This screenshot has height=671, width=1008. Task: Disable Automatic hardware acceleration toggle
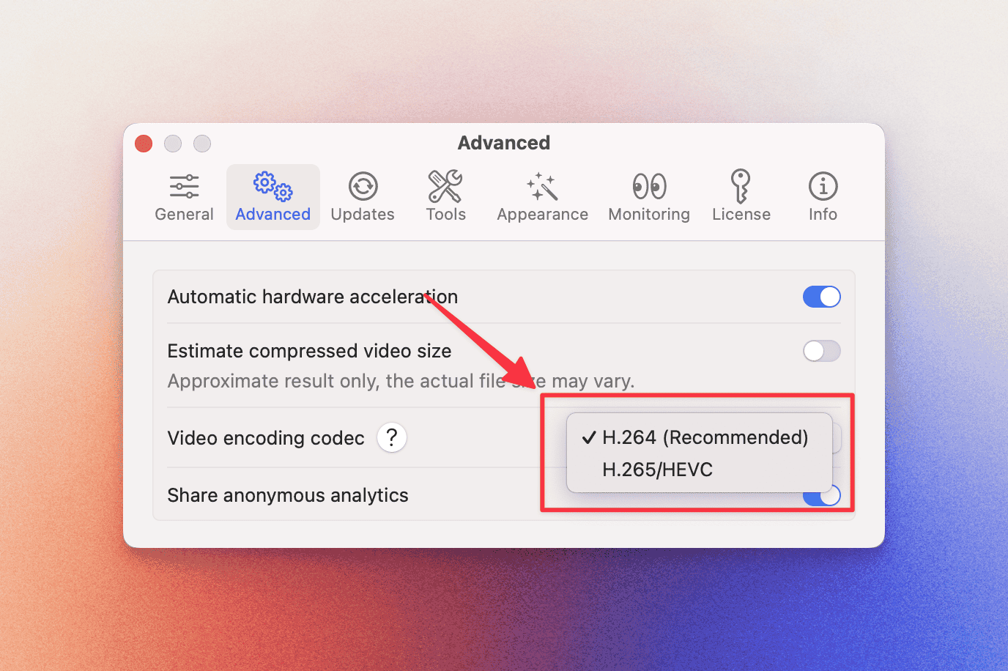point(821,297)
